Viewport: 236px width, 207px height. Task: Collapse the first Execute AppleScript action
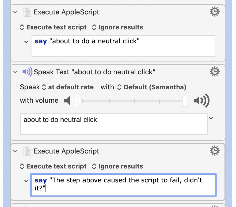pyautogui.click(x=15, y=12)
